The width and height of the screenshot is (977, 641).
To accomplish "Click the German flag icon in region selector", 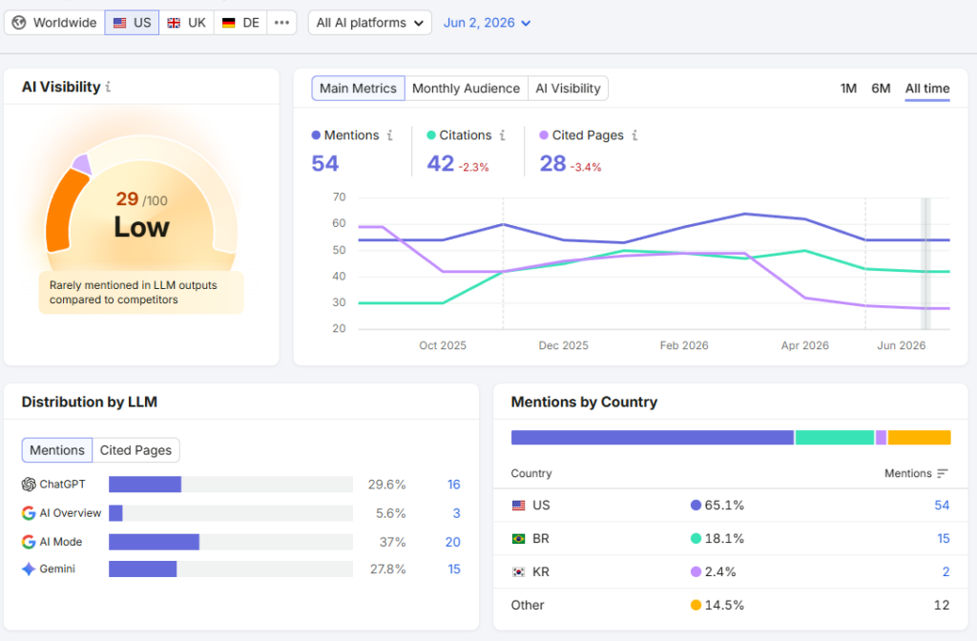I will pos(229,23).
